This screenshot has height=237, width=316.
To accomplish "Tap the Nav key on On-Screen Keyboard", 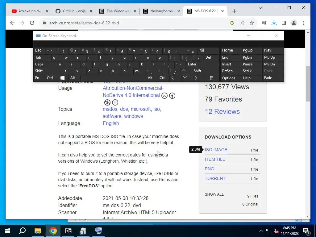I will 273,50.
